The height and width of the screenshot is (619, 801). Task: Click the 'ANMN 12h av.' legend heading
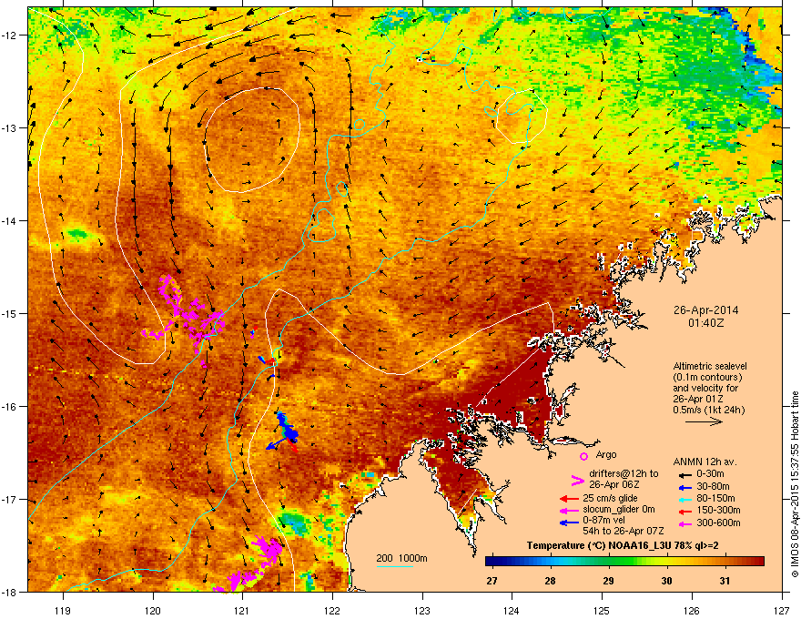[x=705, y=462]
